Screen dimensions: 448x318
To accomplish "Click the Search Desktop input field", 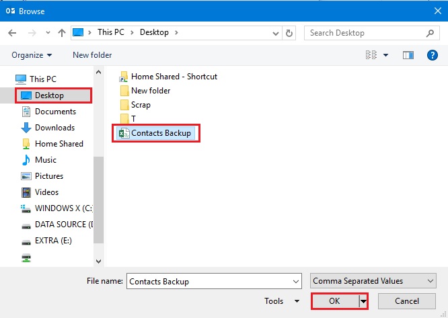I will coord(363,33).
